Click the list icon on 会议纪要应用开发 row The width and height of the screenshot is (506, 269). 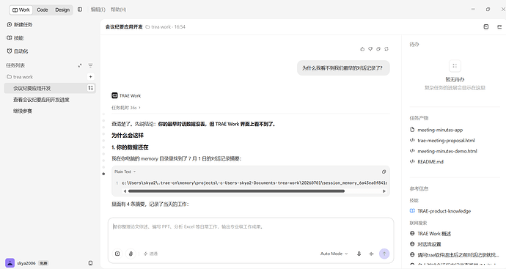point(91,88)
